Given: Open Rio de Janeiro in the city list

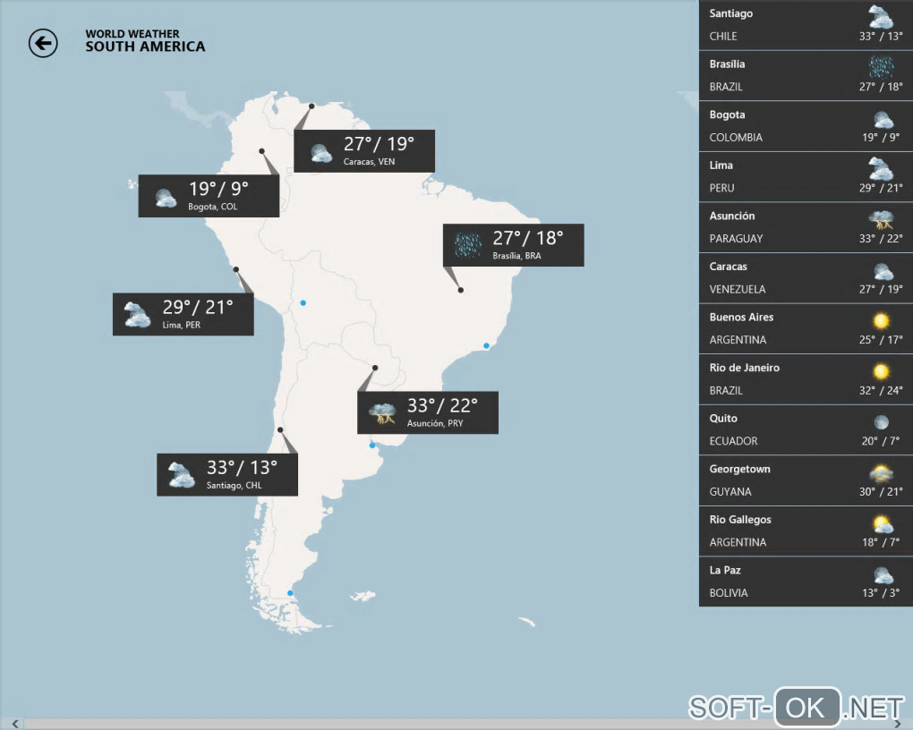Looking at the screenshot, I should (x=806, y=379).
